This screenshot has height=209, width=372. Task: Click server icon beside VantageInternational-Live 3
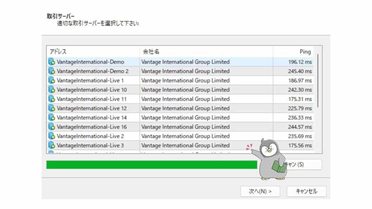click(52, 145)
